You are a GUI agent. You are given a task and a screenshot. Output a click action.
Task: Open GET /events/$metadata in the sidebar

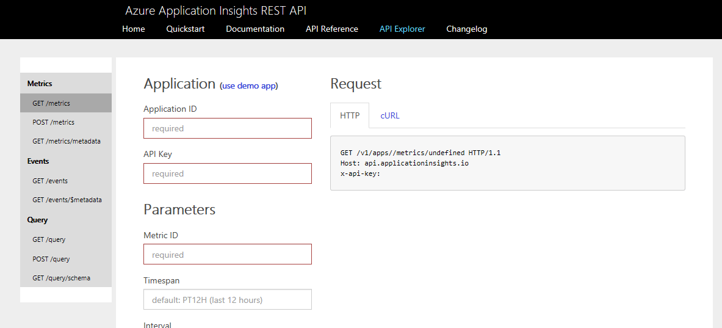click(66, 200)
